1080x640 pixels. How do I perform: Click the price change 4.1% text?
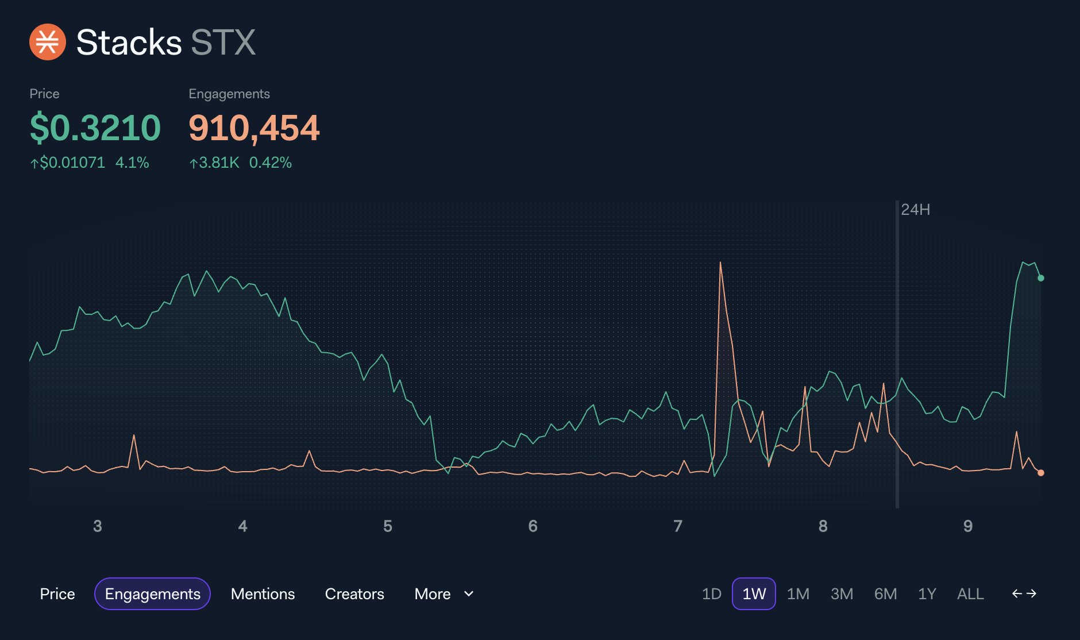pos(132,163)
